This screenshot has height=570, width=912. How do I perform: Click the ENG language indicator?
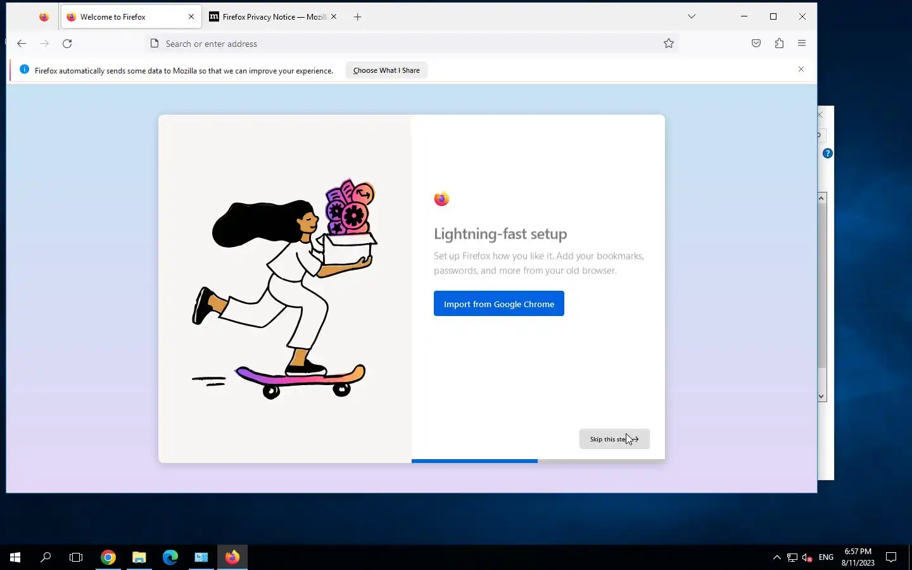826,557
